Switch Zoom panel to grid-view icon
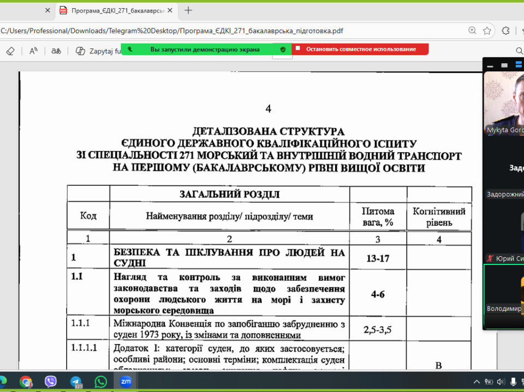This screenshot has width=524, height=392. coord(519,65)
